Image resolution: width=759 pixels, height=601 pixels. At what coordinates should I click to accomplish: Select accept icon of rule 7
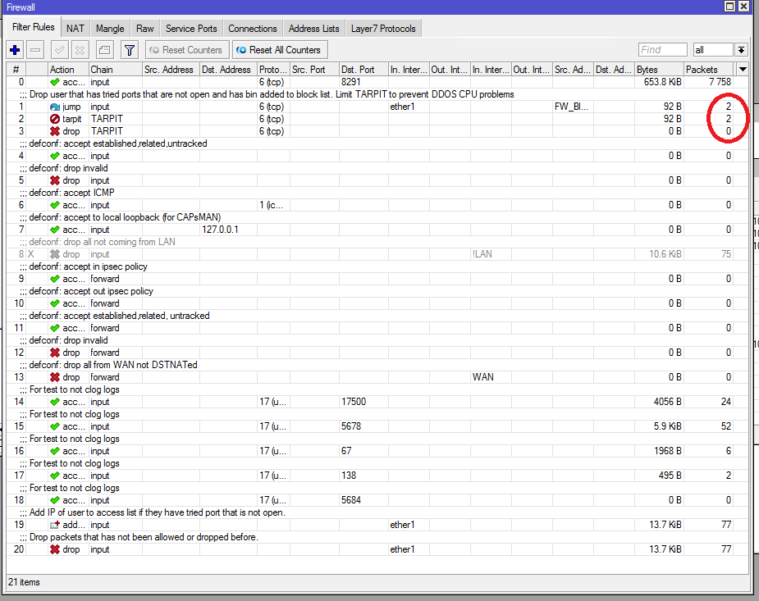55,230
